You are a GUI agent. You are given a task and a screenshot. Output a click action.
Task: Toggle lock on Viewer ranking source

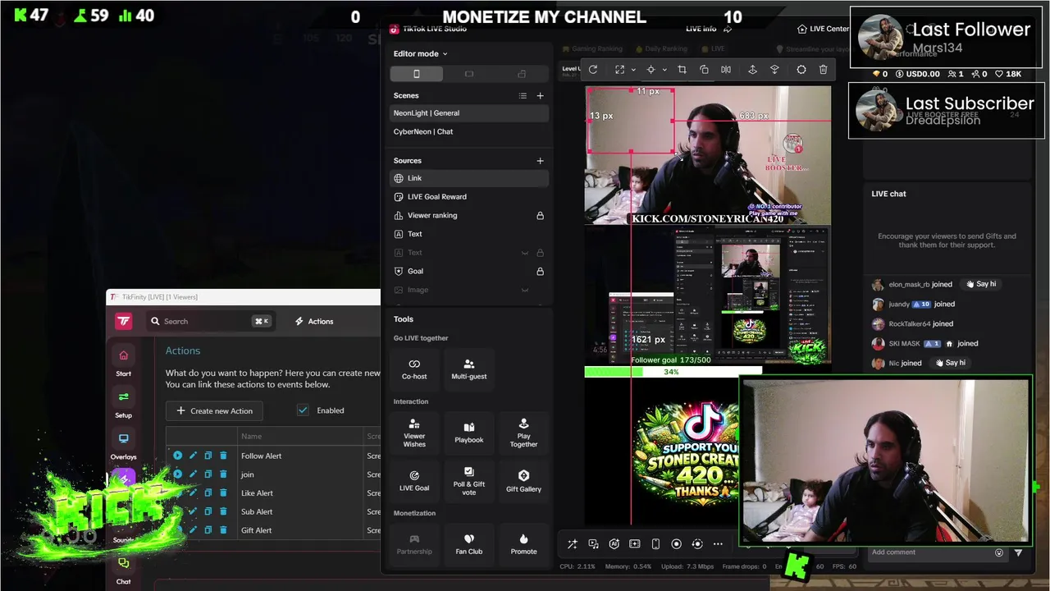540,216
